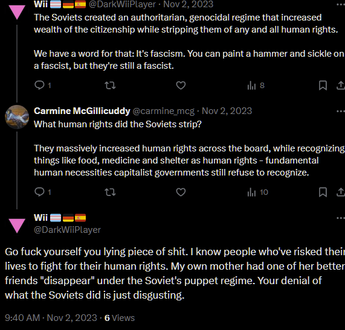Share Carmine McGillicuddy's tweet
The height and width of the screenshot is (330, 345).
[341, 192]
